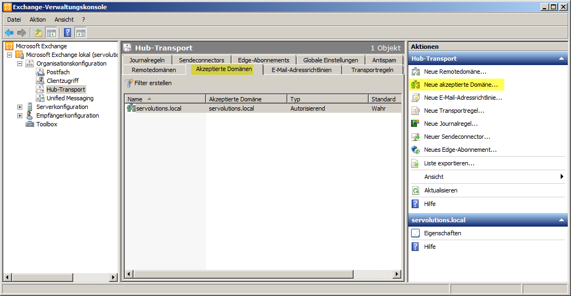Click the Serverkonfiguration server icon

(30, 107)
